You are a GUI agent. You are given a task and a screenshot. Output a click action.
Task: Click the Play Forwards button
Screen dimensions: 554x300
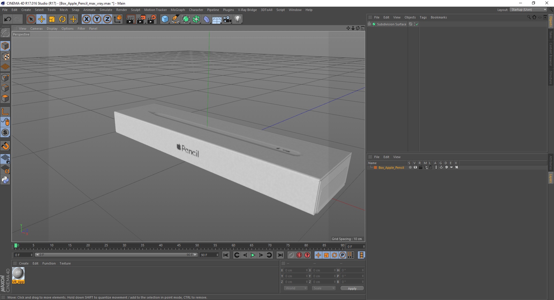[x=253, y=255]
